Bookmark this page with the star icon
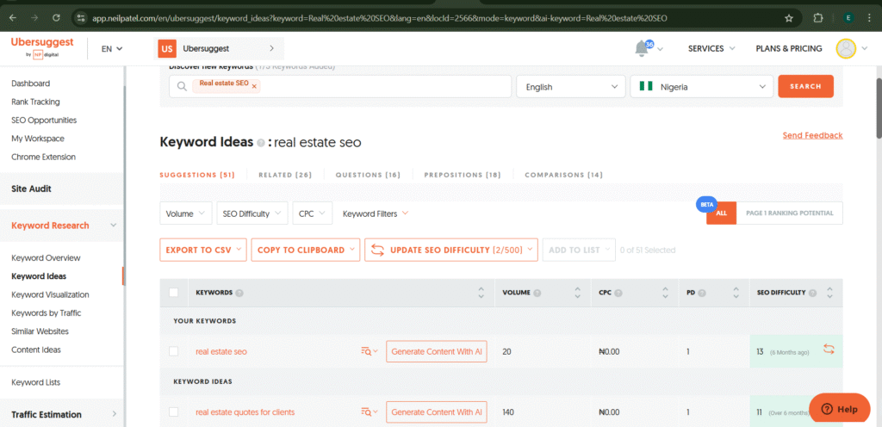Image resolution: width=882 pixels, height=427 pixels. [789, 17]
